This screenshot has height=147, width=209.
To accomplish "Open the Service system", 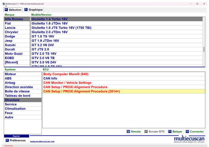I will [x=23, y=104].
